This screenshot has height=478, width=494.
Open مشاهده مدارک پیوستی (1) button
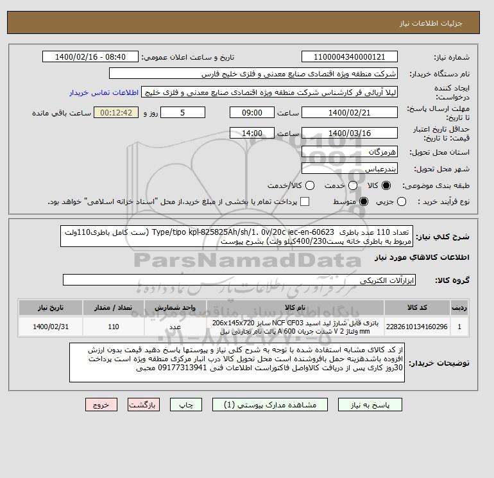[270, 405]
